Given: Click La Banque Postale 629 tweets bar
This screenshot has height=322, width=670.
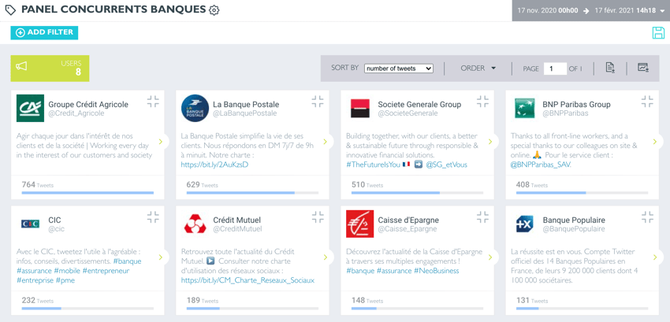Looking at the screenshot, I should click(x=252, y=193).
